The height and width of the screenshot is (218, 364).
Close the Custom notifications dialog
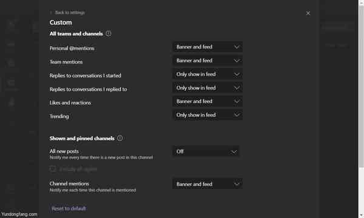(x=308, y=13)
